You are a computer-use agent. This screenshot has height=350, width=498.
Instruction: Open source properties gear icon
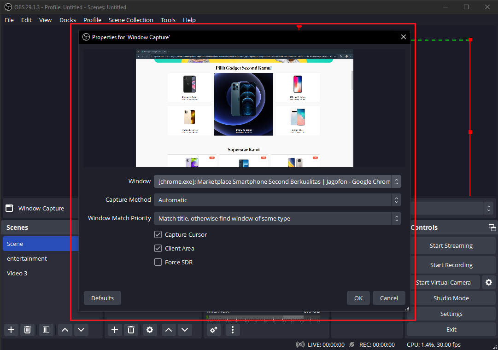150,330
